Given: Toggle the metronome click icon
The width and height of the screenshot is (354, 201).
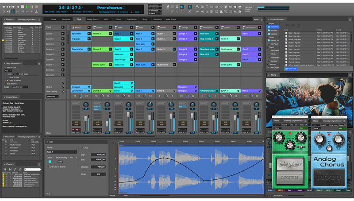Looking at the screenshot, I should [177, 7].
